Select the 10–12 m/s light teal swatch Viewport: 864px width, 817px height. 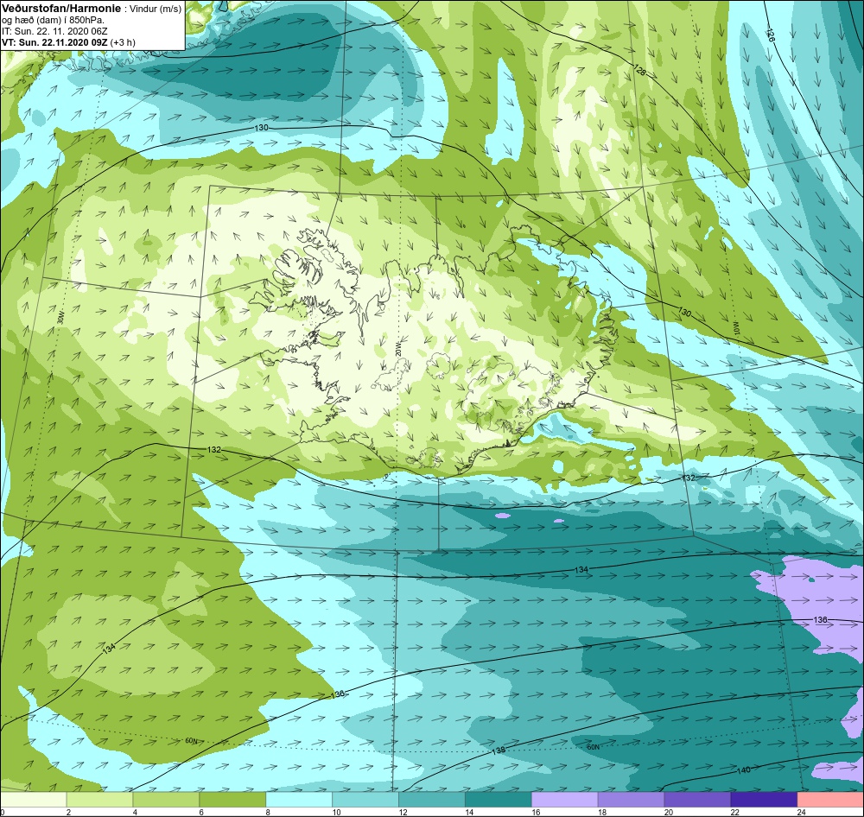click(x=365, y=799)
